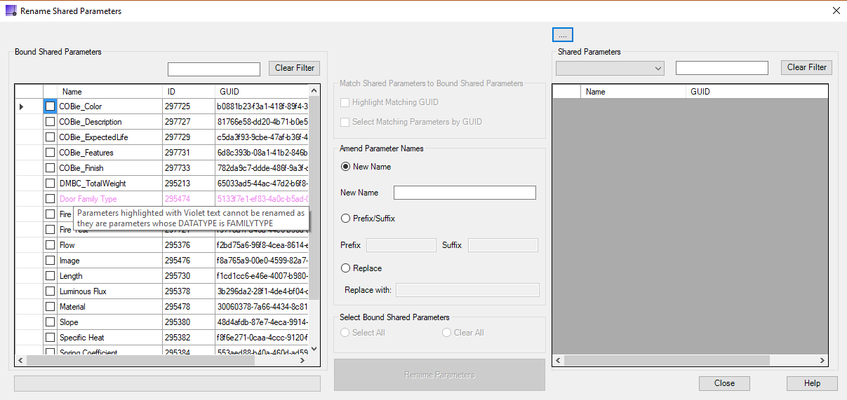847x400 pixels.
Task: Click Bound Shared Parameters filter field
Action: click(x=214, y=69)
